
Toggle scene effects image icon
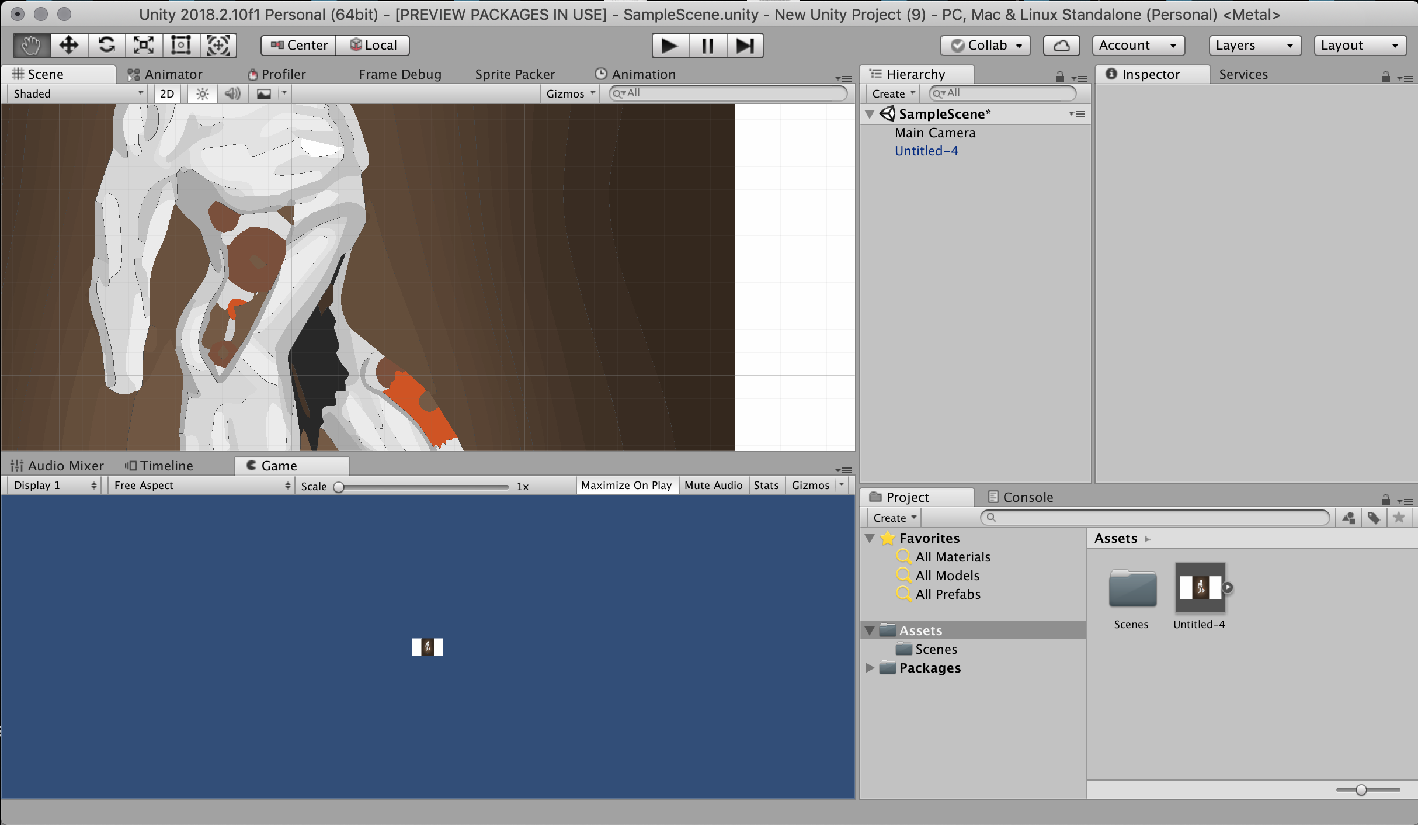tap(264, 93)
